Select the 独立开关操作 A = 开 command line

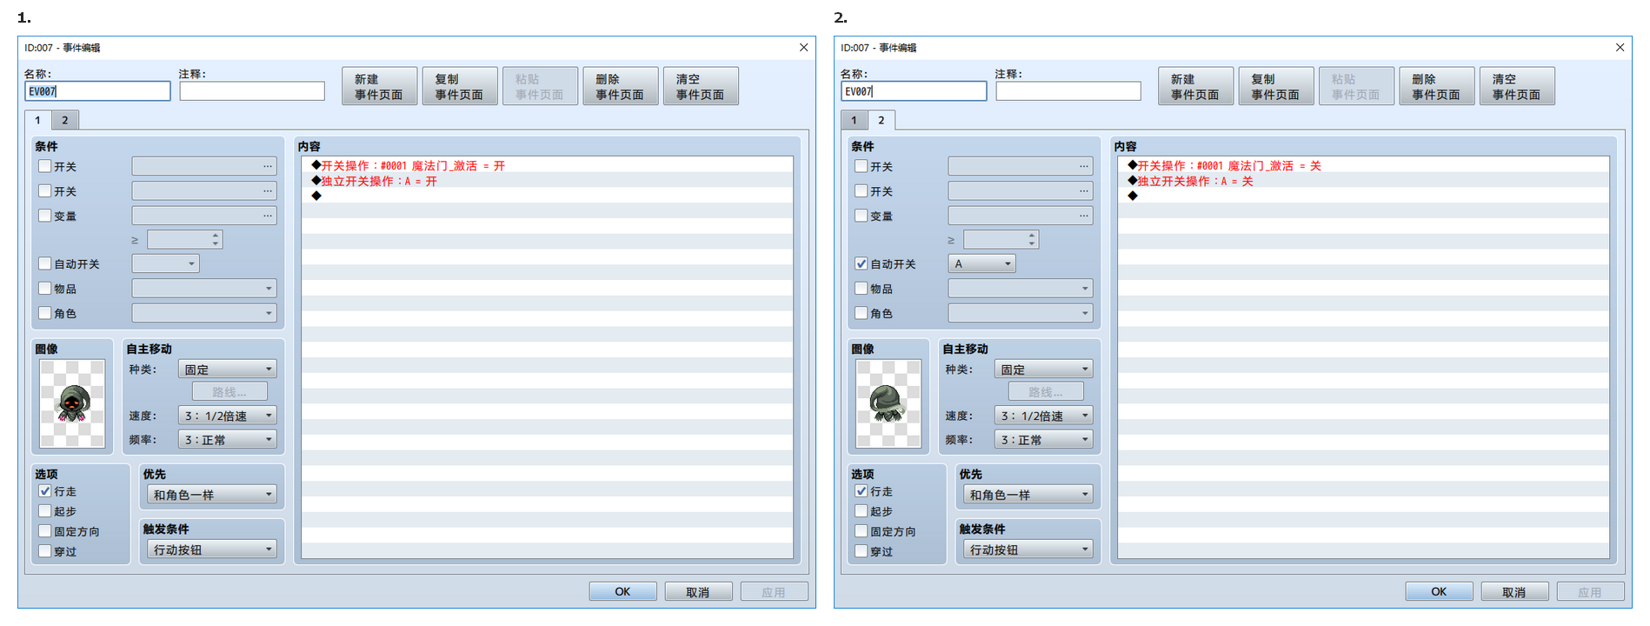coord(547,181)
